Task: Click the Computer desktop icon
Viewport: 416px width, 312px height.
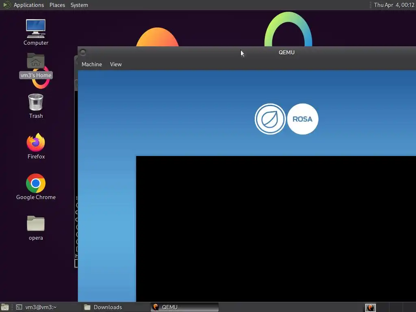Action: 36,32
